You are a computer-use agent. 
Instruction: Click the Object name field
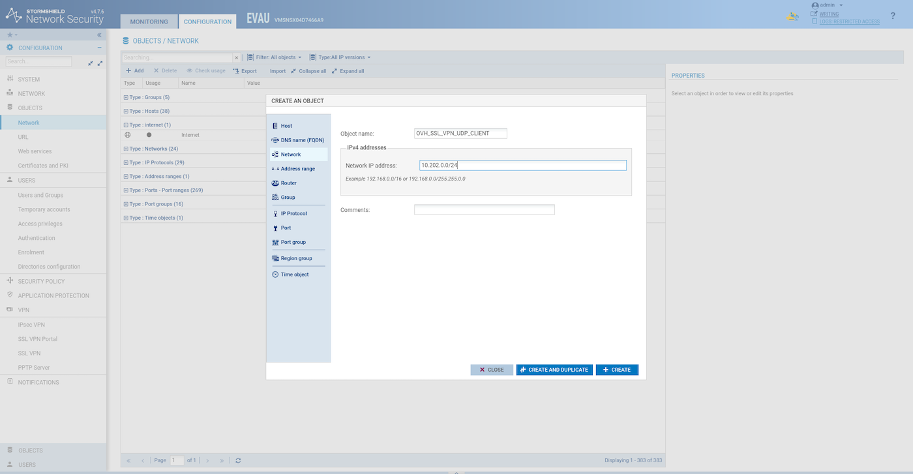pyautogui.click(x=460, y=134)
